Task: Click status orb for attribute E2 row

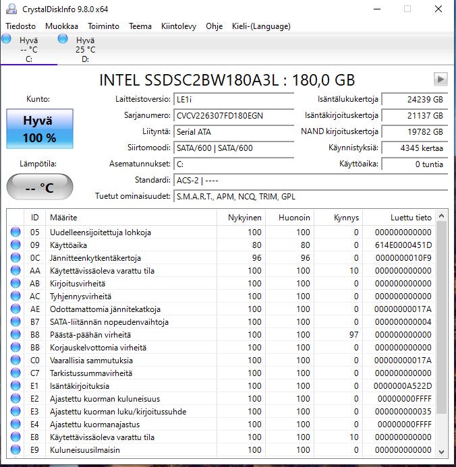Action: pos(16,398)
